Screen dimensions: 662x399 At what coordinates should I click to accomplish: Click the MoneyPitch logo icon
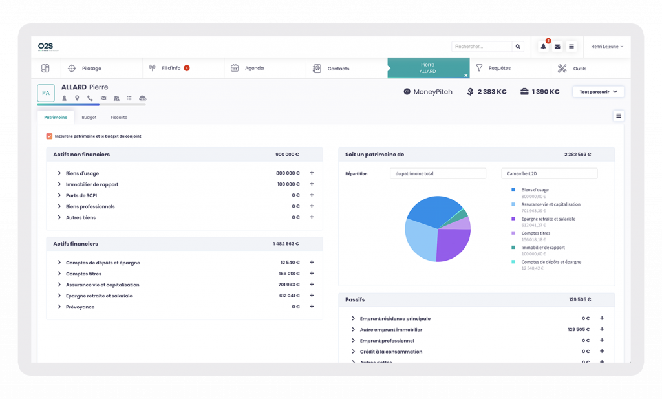click(x=407, y=92)
